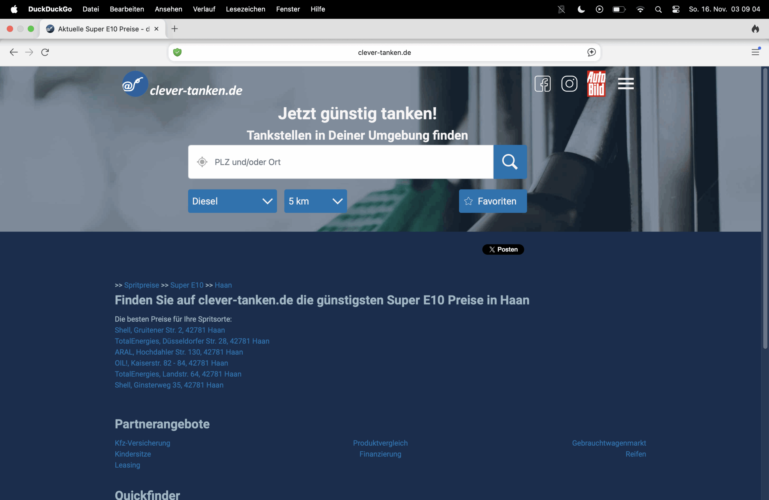Reload the current page
Screen dimensions: 769x500
coord(45,52)
